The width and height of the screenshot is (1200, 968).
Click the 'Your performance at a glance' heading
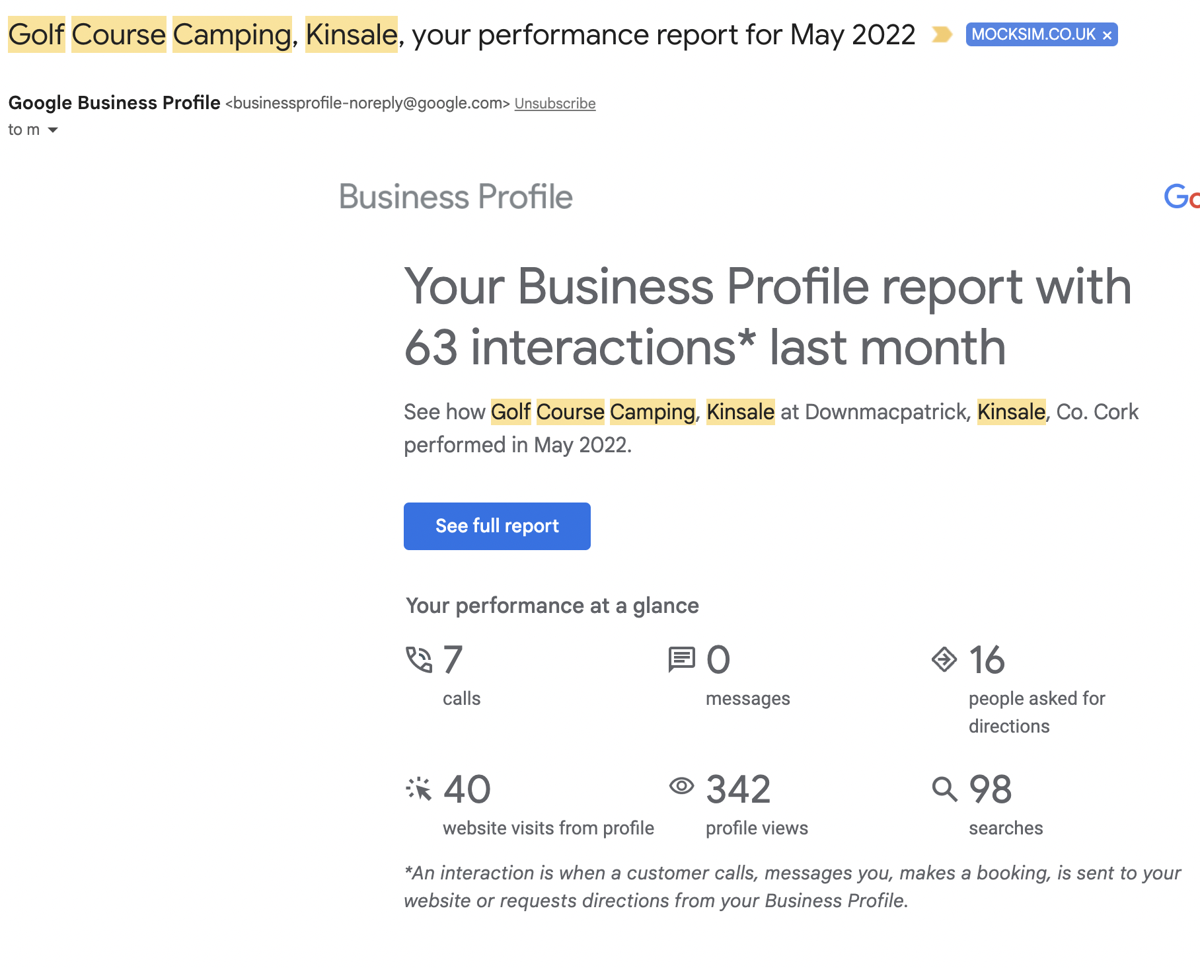pos(552,606)
